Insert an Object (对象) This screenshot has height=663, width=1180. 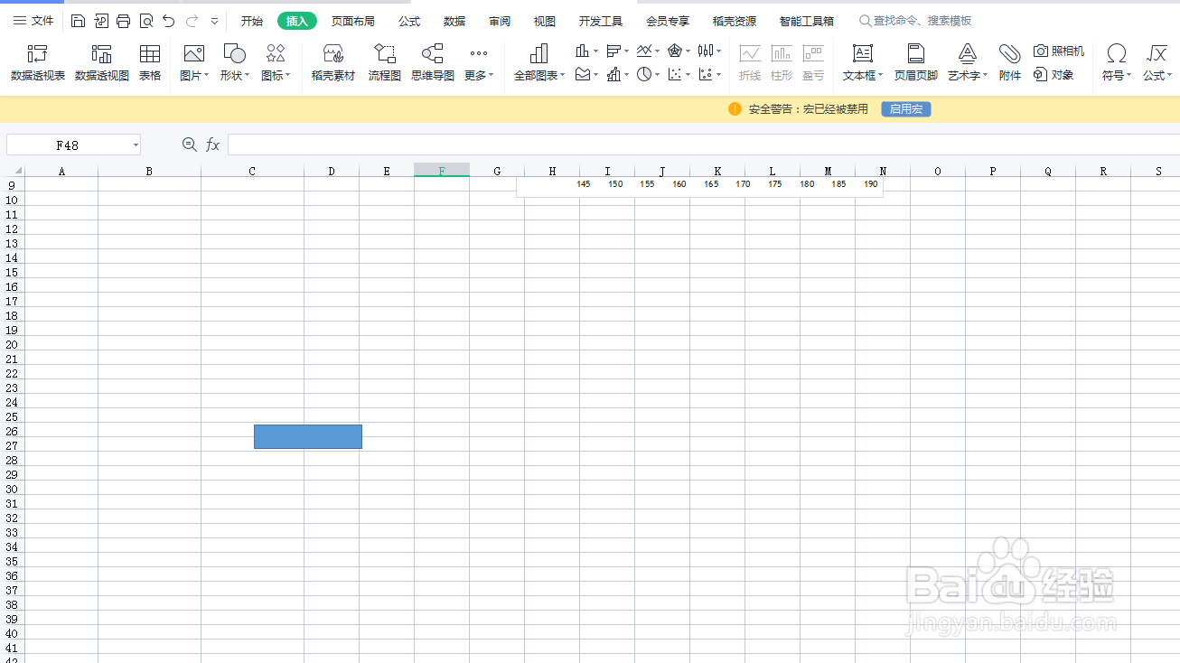[1054, 75]
